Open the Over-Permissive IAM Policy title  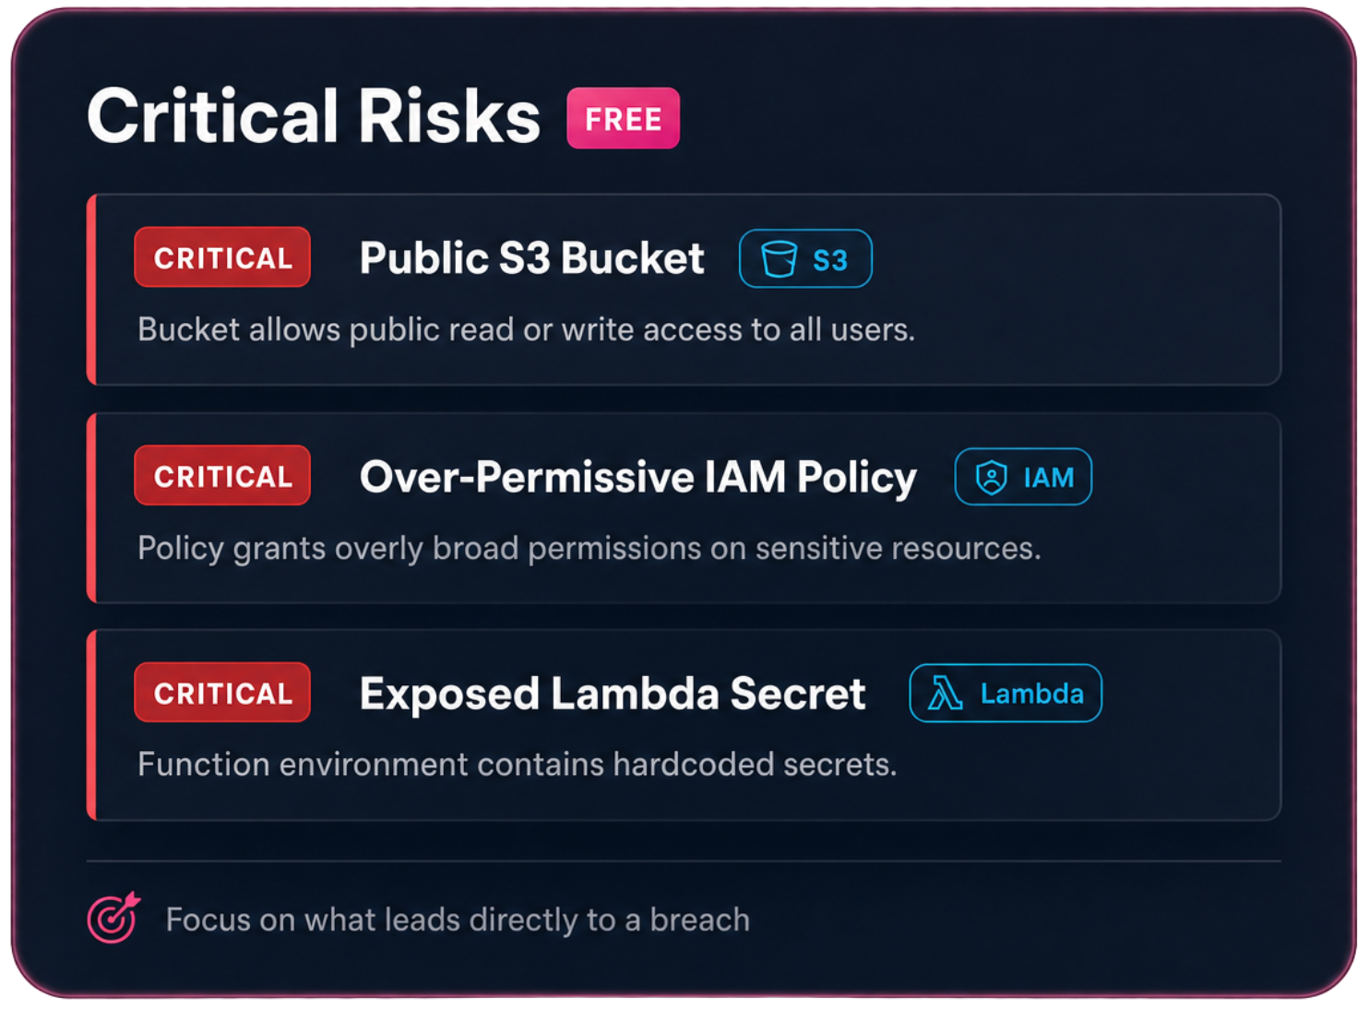[x=638, y=477]
